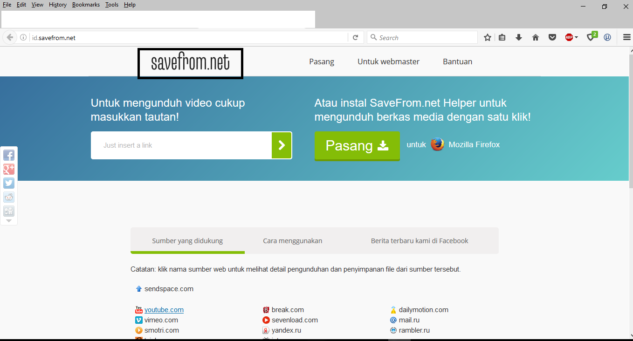This screenshot has width=633, height=341.
Task: Open the rambler.ru source link
Action: (414, 330)
